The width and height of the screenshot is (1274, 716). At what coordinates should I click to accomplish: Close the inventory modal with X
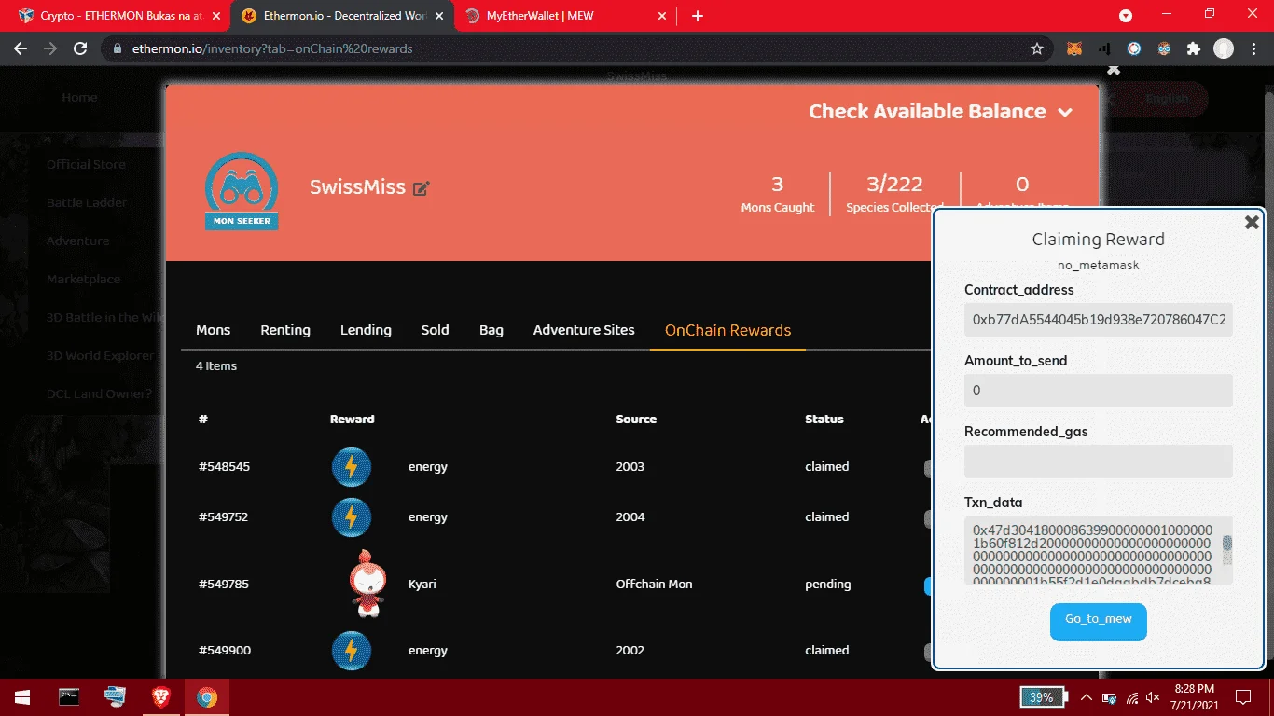[1113, 69]
